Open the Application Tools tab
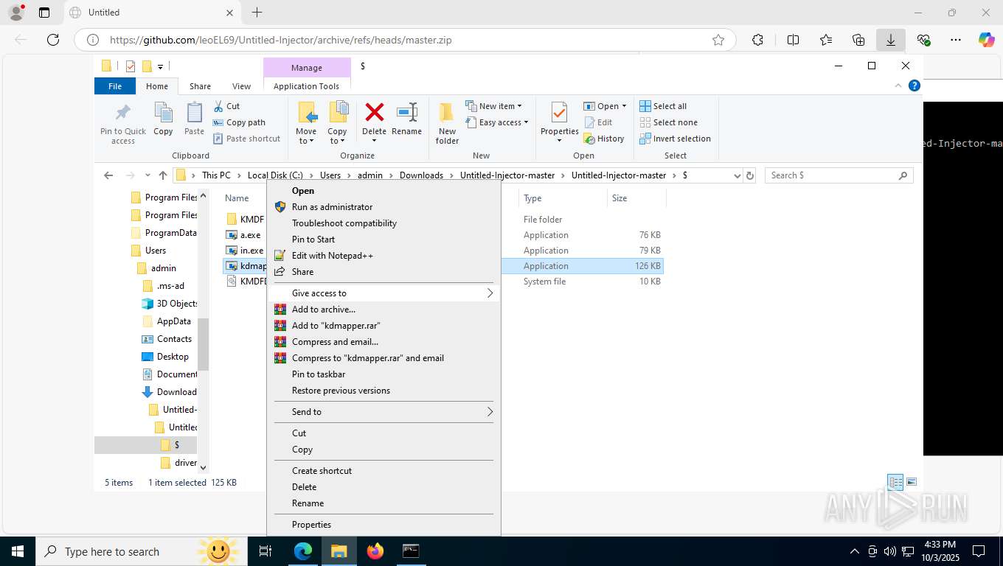1003x566 pixels. pyautogui.click(x=306, y=86)
